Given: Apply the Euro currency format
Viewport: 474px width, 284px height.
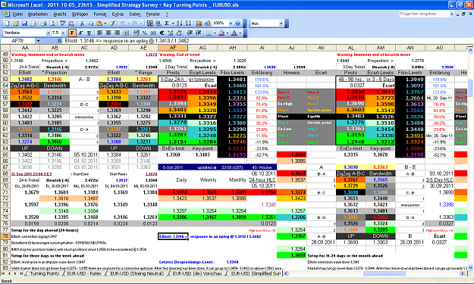Looking at the screenshot, I should (162, 33).
